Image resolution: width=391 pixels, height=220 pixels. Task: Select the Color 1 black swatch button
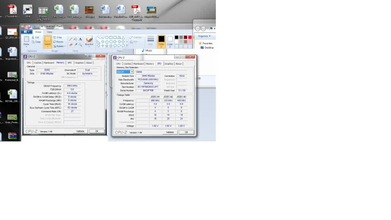(x=161, y=41)
